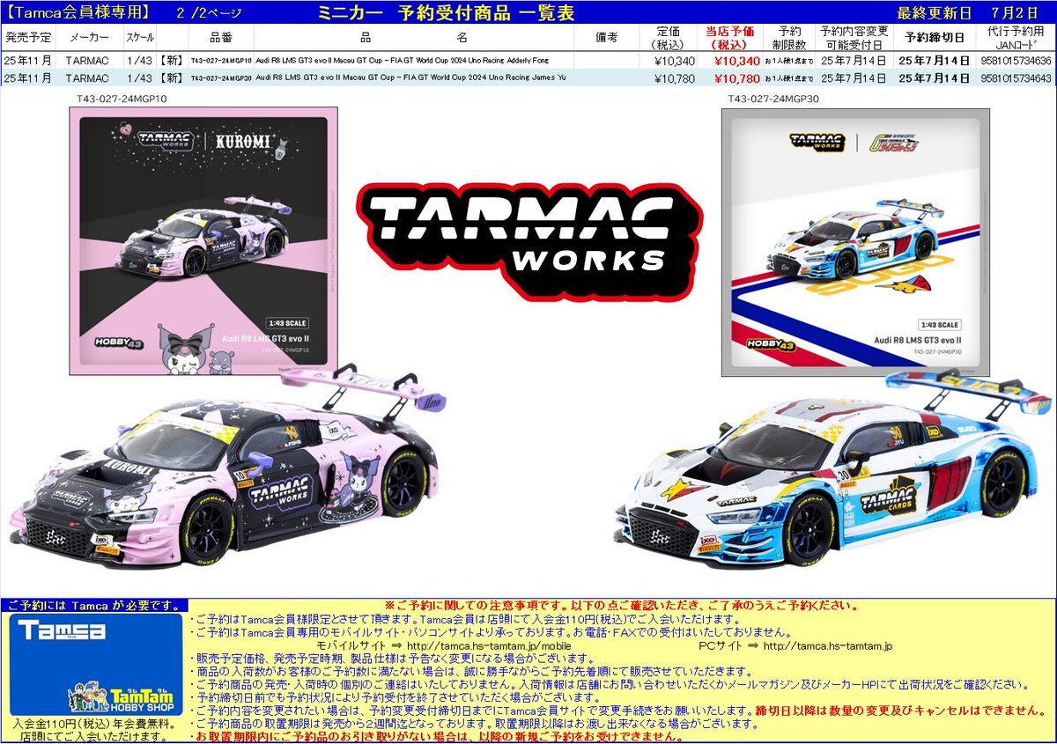Click the 1/43 scale in the James Yu row
The height and width of the screenshot is (744, 1057).
pos(139,78)
